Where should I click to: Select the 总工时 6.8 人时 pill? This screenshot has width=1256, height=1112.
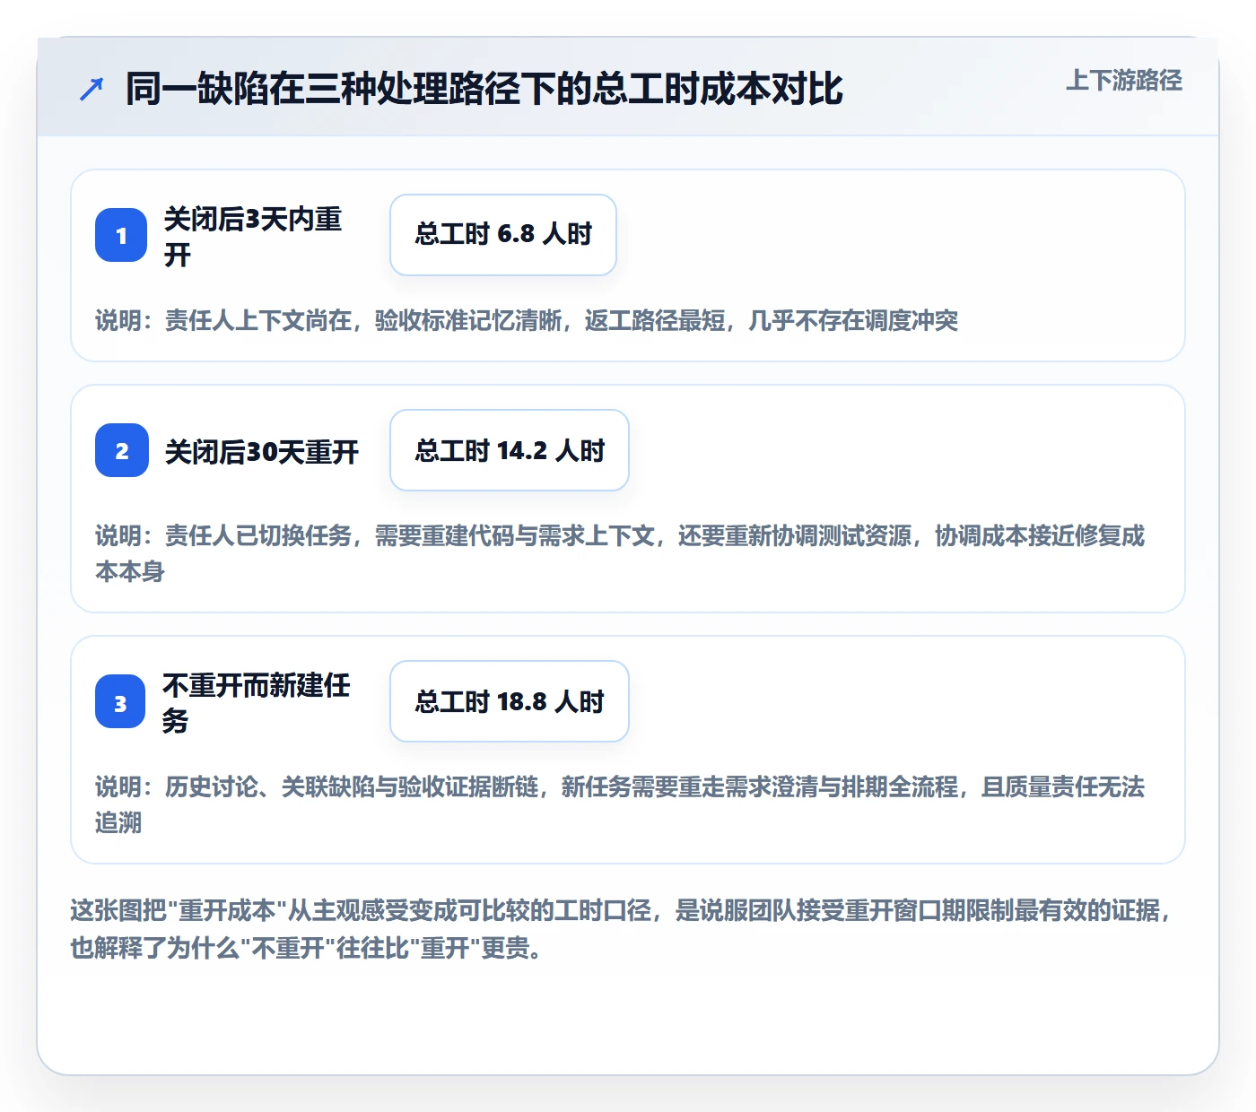[503, 235]
